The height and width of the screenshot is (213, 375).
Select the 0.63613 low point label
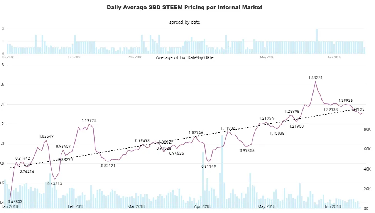(55, 184)
